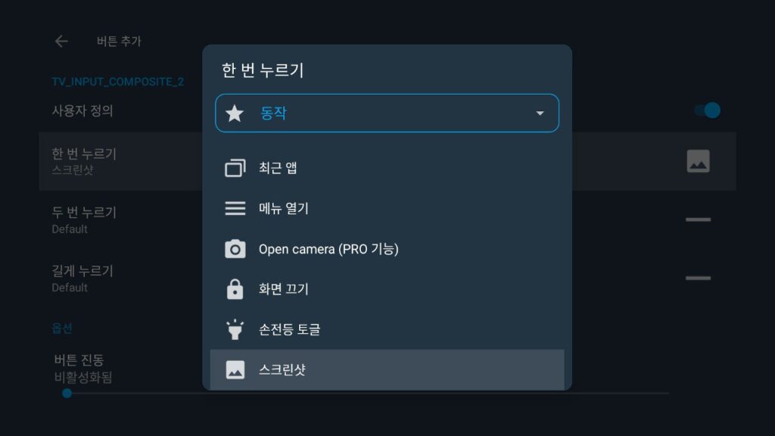Click the 메뉴 열기 hamburger icon
775x436 pixels.
pyautogui.click(x=235, y=208)
